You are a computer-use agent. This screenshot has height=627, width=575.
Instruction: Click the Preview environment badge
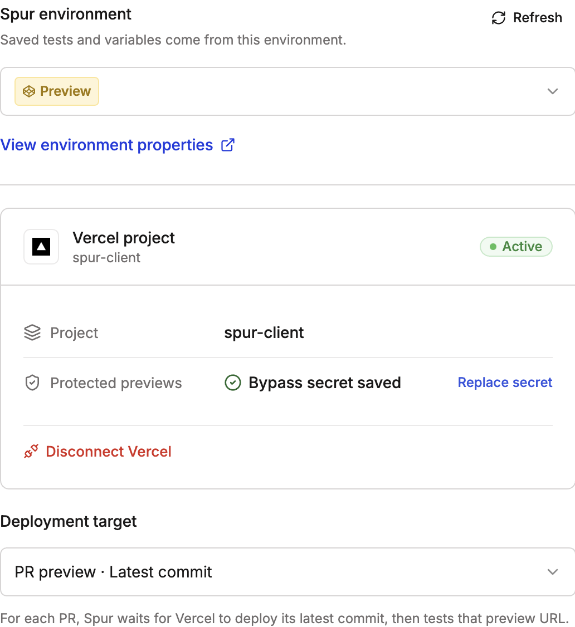(57, 91)
